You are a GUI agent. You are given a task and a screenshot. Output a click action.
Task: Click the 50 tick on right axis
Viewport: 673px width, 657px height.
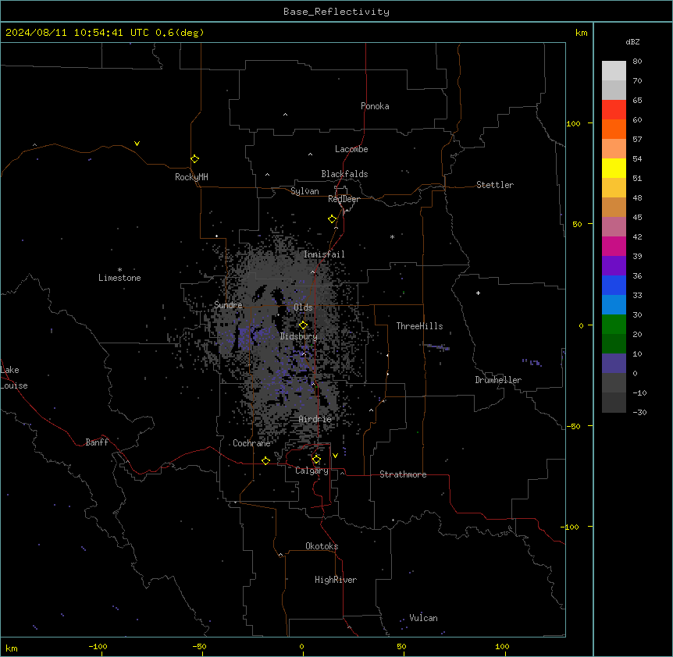pos(577,224)
